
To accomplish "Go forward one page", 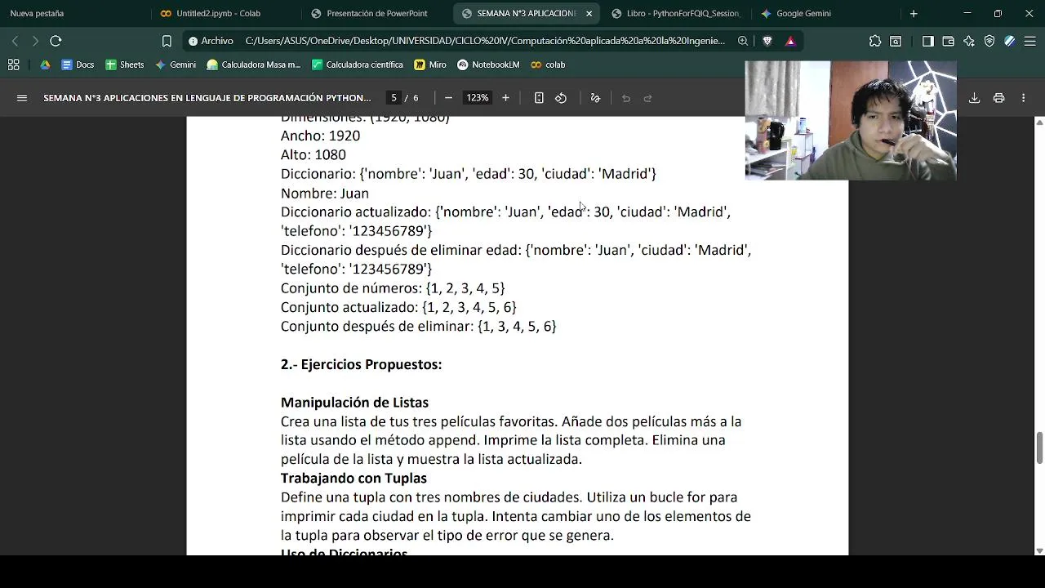I will [34, 41].
